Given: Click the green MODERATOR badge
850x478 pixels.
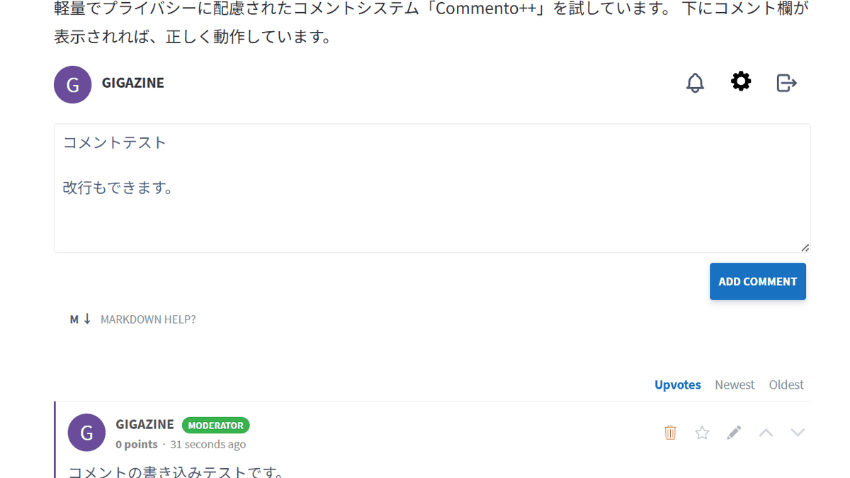Looking at the screenshot, I should [x=215, y=425].
